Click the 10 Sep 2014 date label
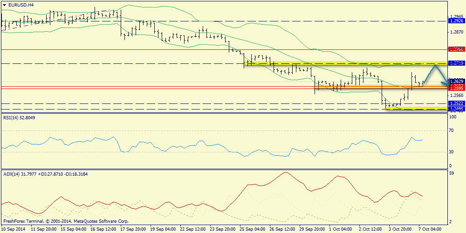 (14, 229)
